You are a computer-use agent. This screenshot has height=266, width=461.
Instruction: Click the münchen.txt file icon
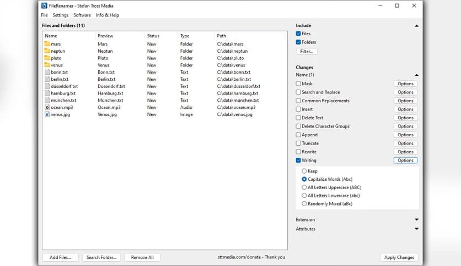pos(47,100)
